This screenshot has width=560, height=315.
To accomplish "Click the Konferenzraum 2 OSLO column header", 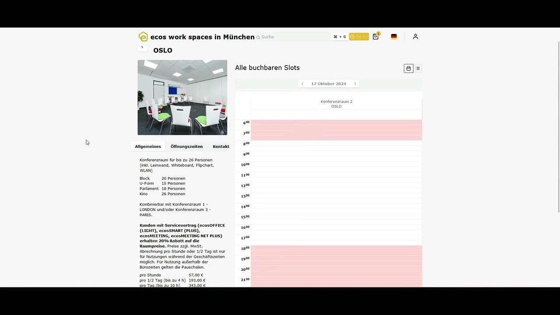I will pos(336,104).
